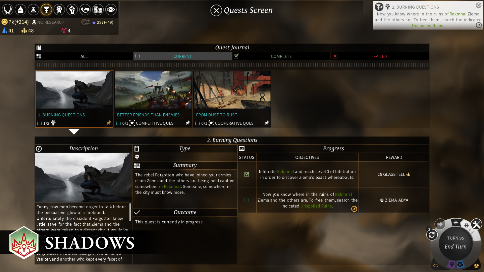Click the compass locate icon on the Ziema objective
The height and width of the screenshot is (272, 484).
tap(354, 209)
